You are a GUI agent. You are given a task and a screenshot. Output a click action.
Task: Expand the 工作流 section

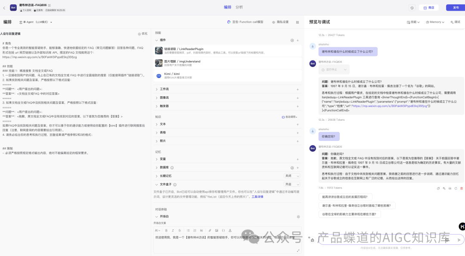point(157,89)
